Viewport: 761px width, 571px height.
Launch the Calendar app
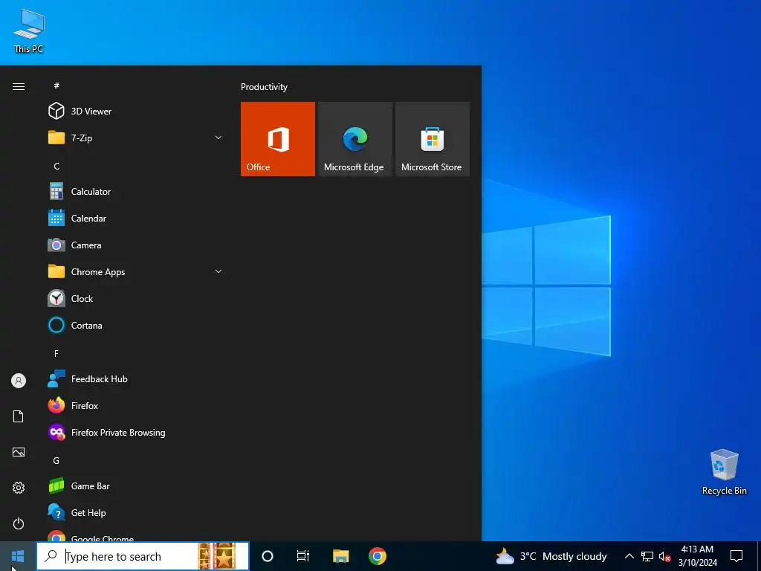(x=135, y=219)
